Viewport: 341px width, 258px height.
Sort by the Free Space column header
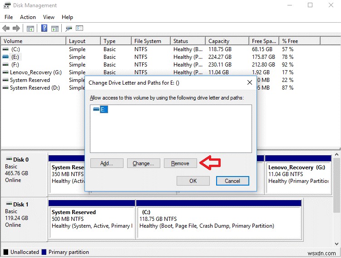click(264, 41)
